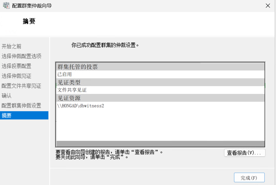Click the 确认 step in sidebar
Image resolution: width=276 pixels, height=185 pixels.
(x=7, y=96)
